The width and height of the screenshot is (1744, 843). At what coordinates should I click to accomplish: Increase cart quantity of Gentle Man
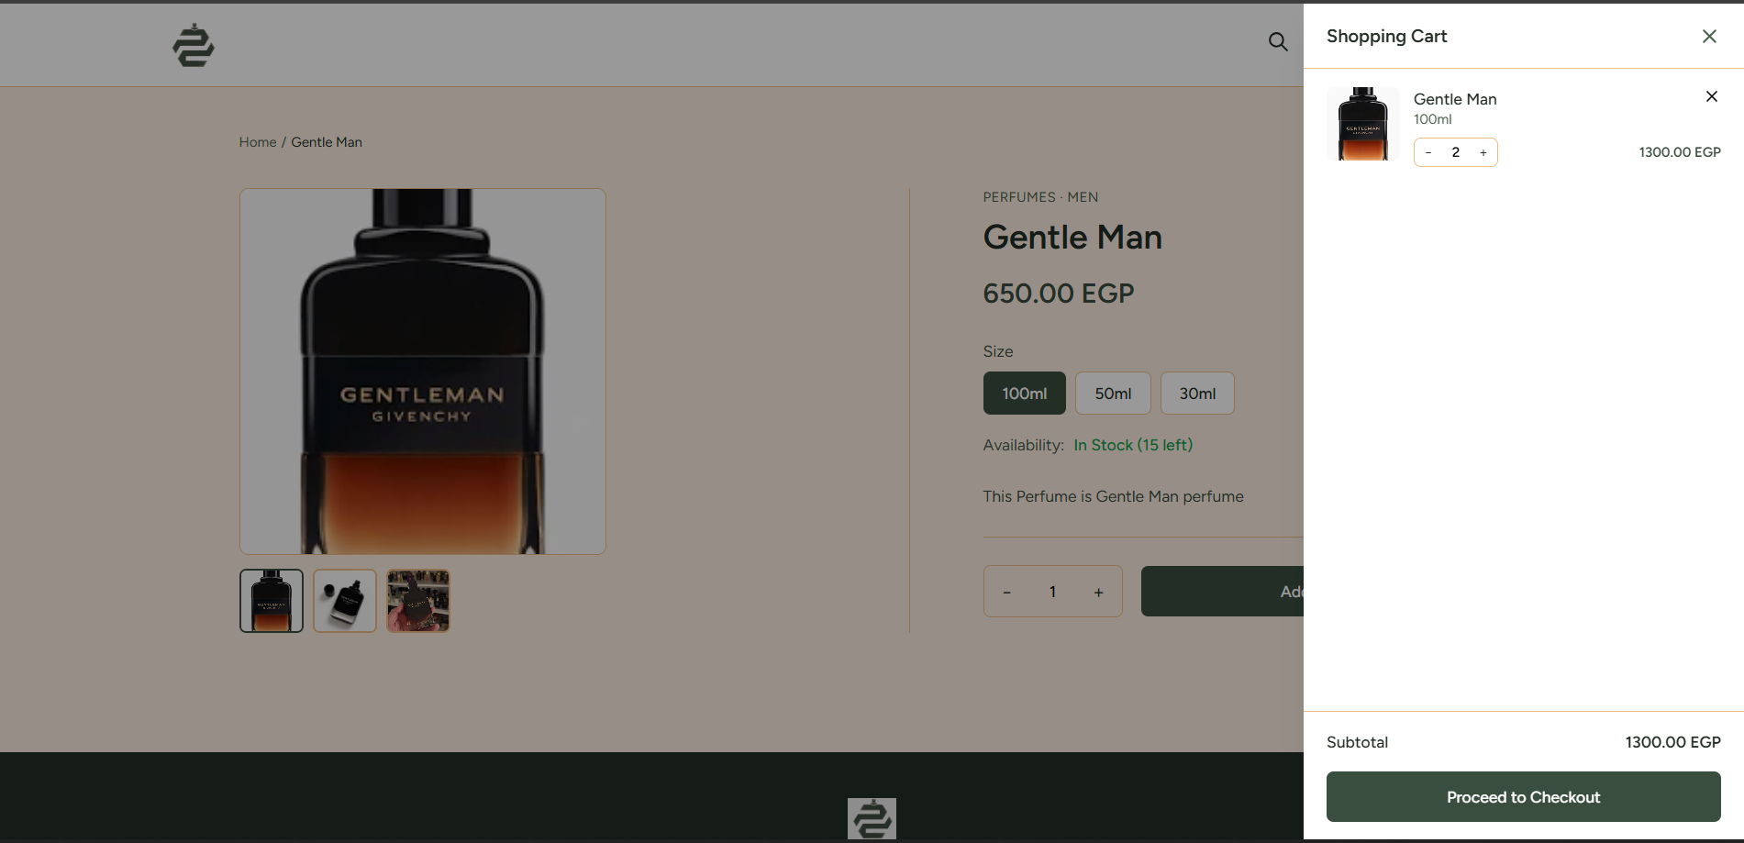coord(1483,152)
